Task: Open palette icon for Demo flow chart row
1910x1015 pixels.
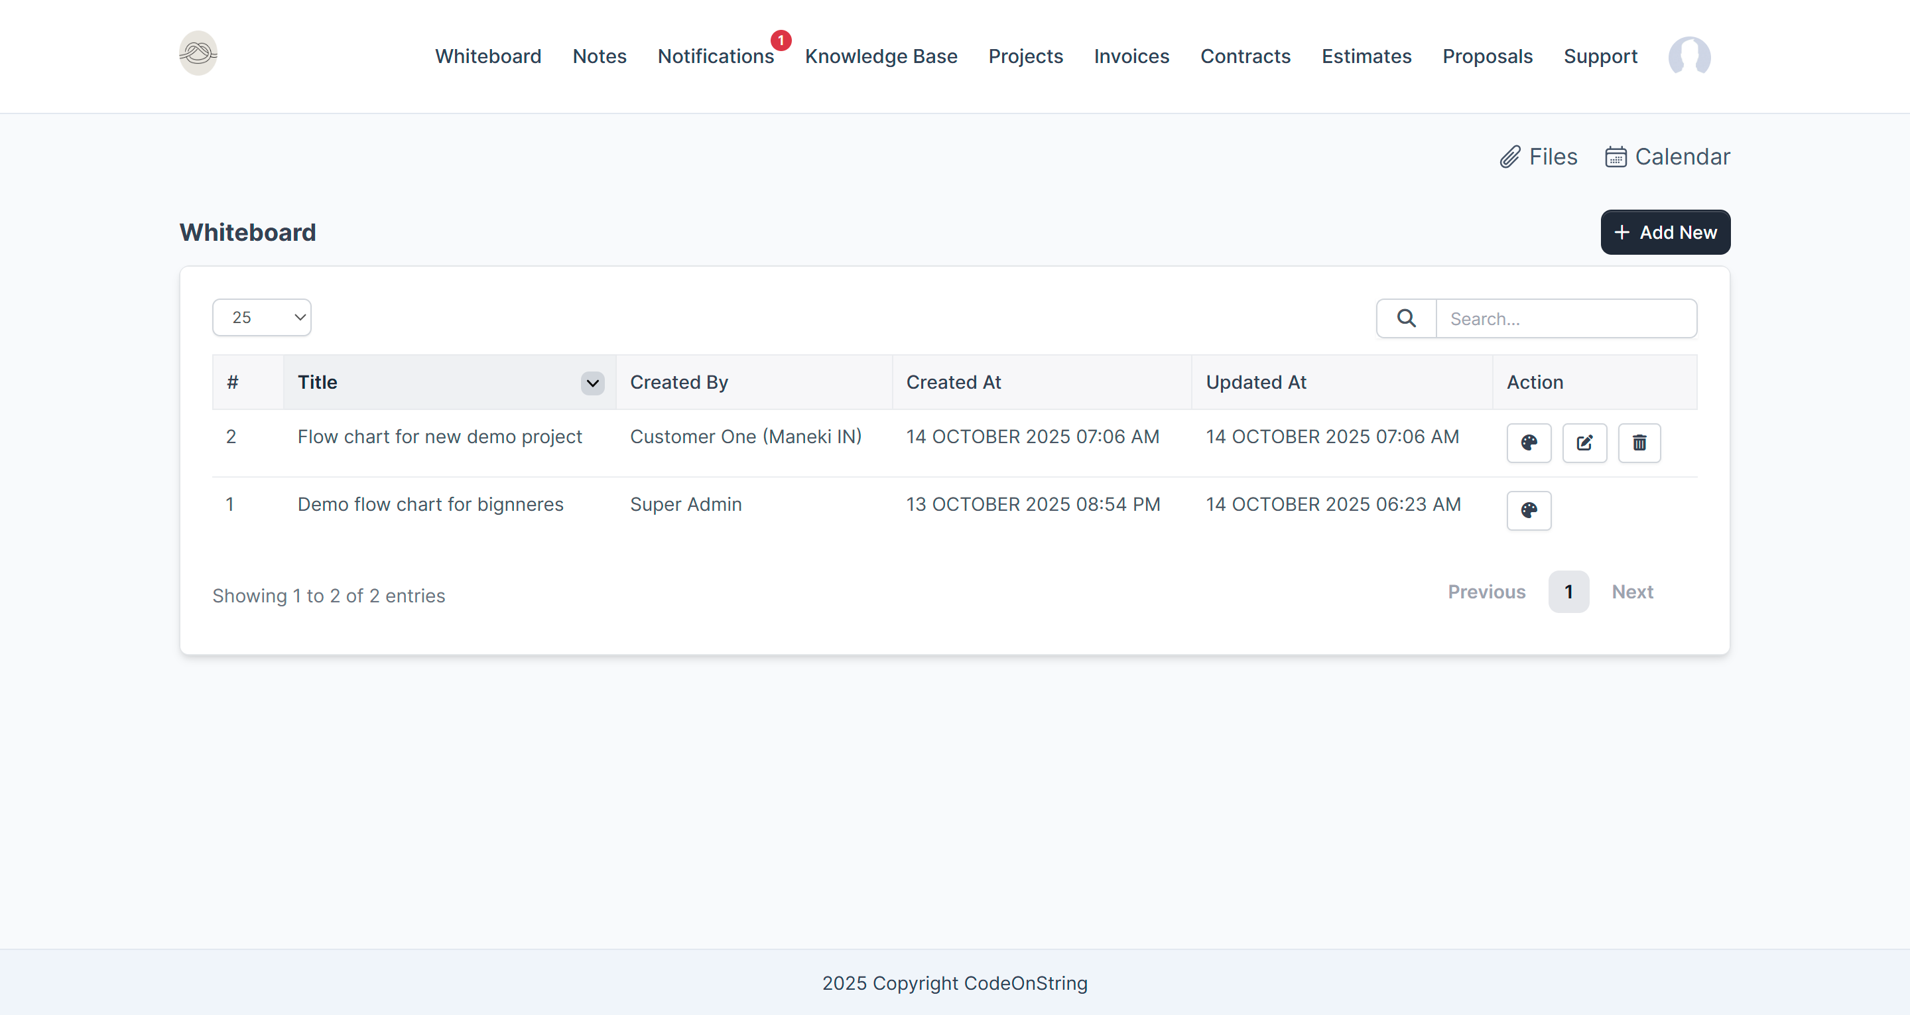Action: coord(1528,510)
